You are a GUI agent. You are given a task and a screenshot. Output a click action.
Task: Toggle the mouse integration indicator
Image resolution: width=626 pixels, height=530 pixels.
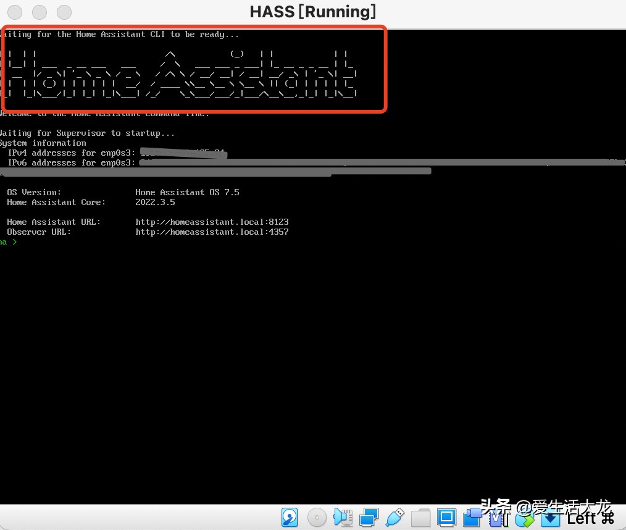pyautogui.click(x=524, y=518)
